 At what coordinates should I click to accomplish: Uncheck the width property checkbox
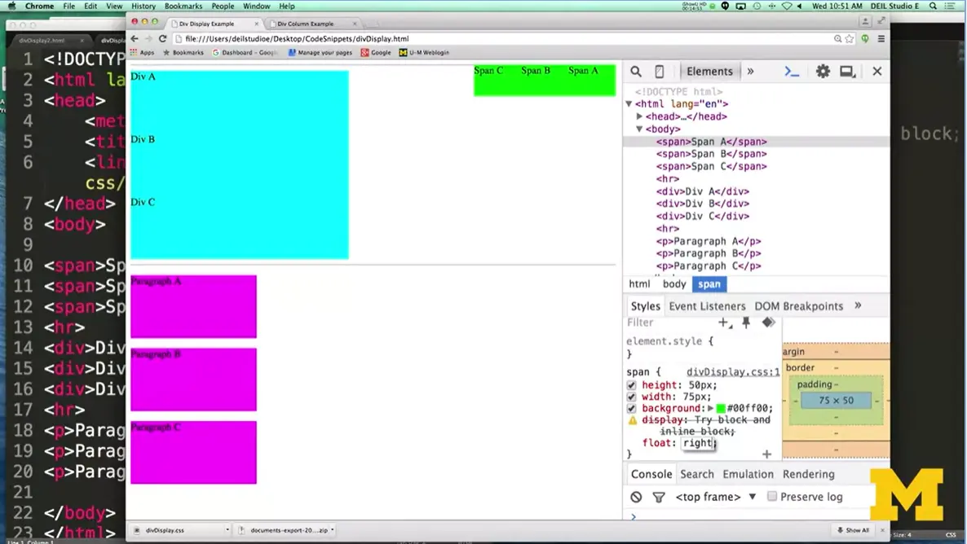pos(632,397)
